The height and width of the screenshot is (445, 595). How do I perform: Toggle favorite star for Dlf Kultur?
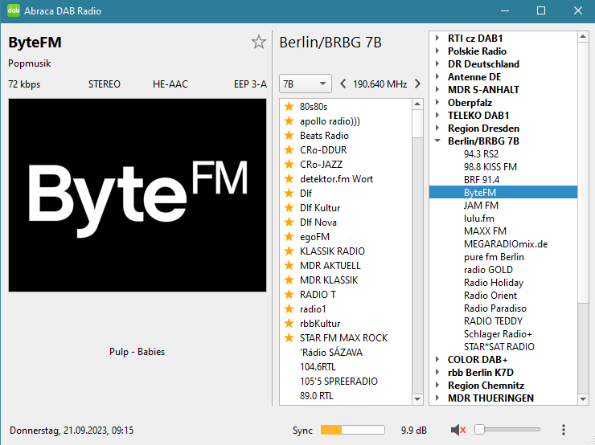(x=289, y=208)
